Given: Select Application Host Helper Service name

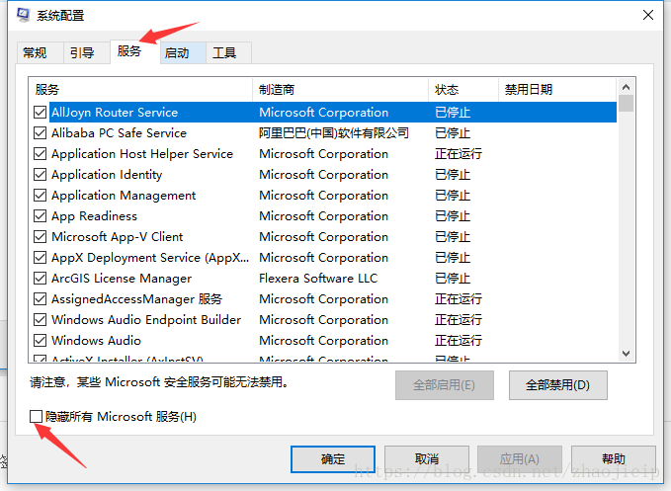Looking at the screenshot, I should tap(142, 154).
